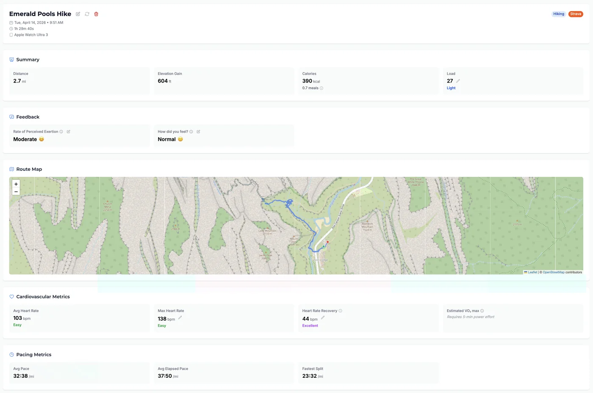Click the Cardiovascular Metrics heart icon

click(11, 297)
